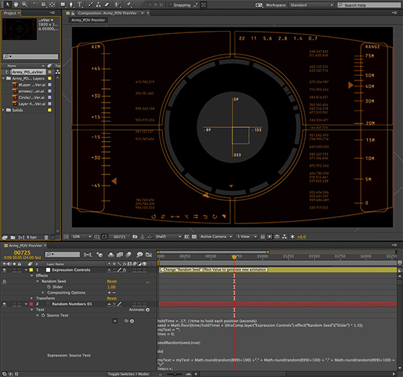Open Show Channel RGB color icon
403x377 pixels.
(x=149, y=237)
